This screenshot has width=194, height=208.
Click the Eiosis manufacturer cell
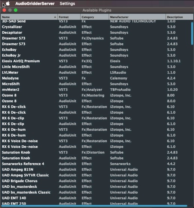coord(115,61)
